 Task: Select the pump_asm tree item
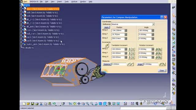click(46, 44)
